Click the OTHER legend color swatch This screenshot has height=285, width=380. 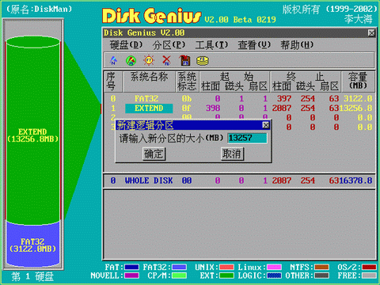tap(321, 275)
